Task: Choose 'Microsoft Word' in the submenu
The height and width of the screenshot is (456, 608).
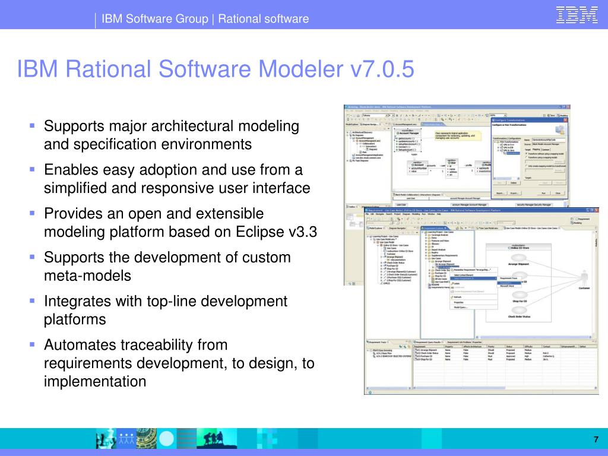Action: pyautogui.click(x=508, y=286)
